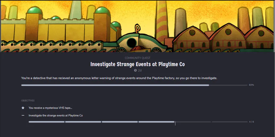Viewport: 275px width, 137px height.
Task: Click the clock icon beside 2d
Action: click(x=135, y=70)
